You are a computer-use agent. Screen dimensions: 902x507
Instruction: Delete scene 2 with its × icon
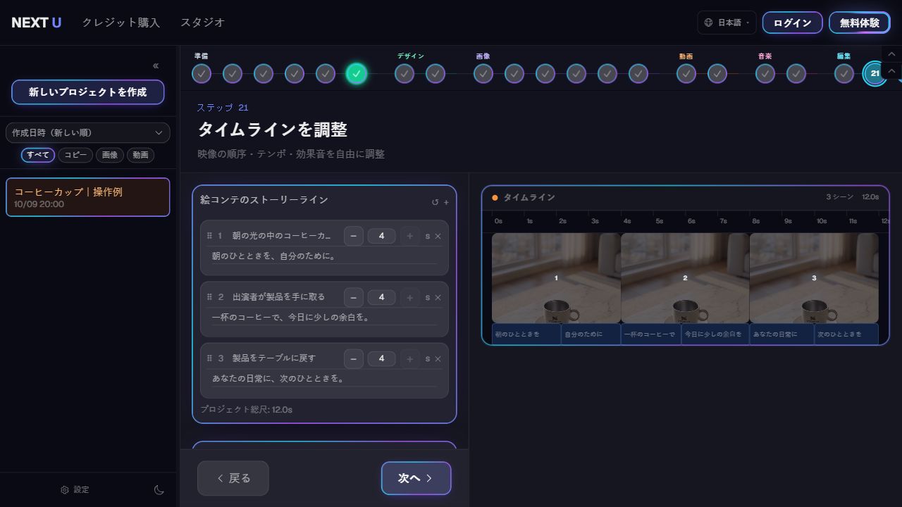coord(438,297)
